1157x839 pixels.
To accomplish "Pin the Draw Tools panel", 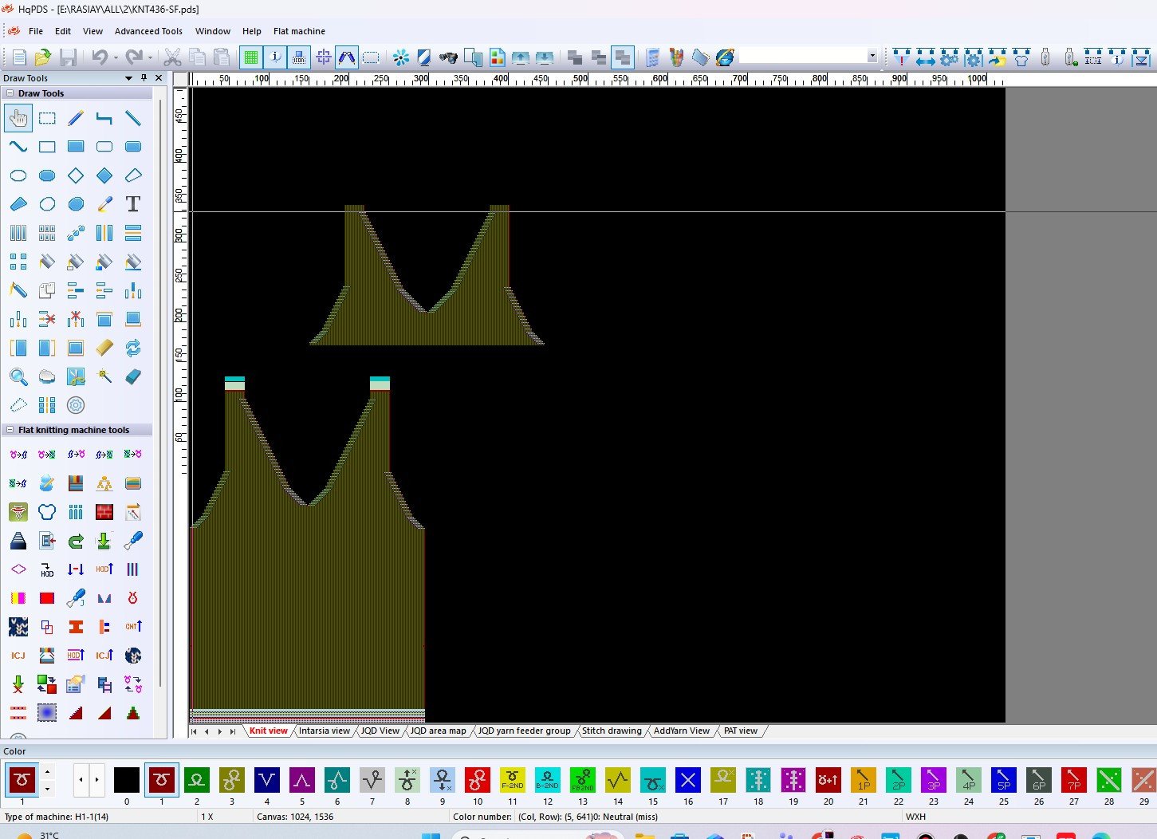I will tap(144, 78).
